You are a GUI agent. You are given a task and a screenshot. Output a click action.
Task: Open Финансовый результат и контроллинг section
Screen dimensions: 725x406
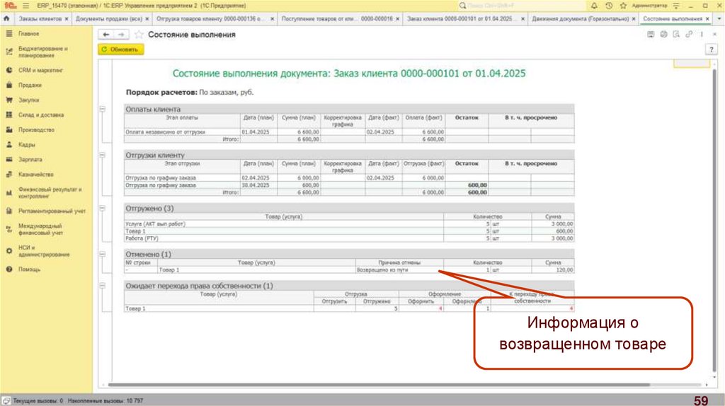[x=50, y=192]
